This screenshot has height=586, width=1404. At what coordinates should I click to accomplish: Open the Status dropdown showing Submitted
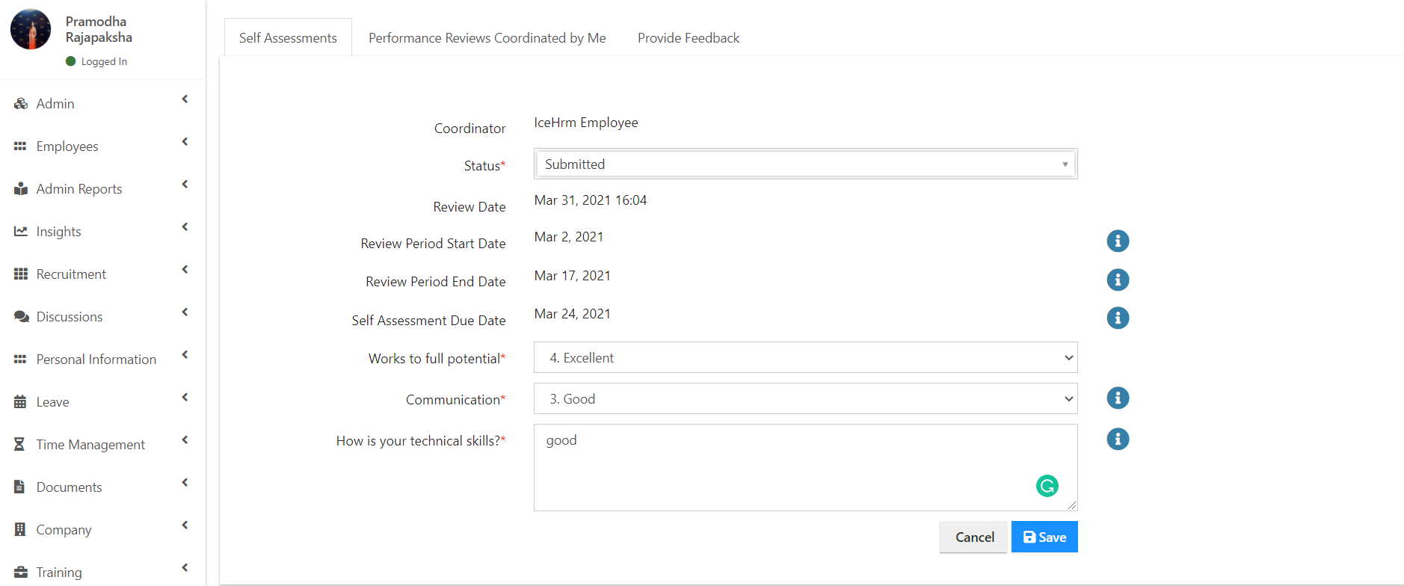tap(806, 164)
